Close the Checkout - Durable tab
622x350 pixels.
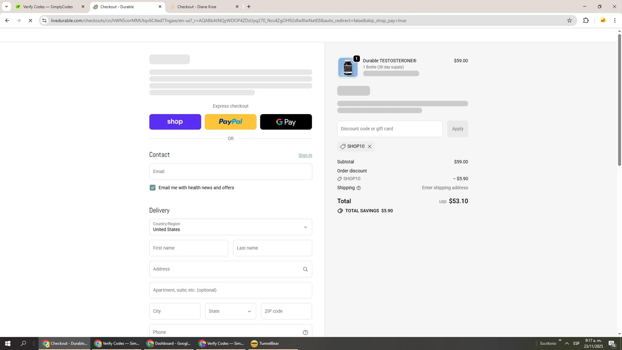click(x=160, y=7)
